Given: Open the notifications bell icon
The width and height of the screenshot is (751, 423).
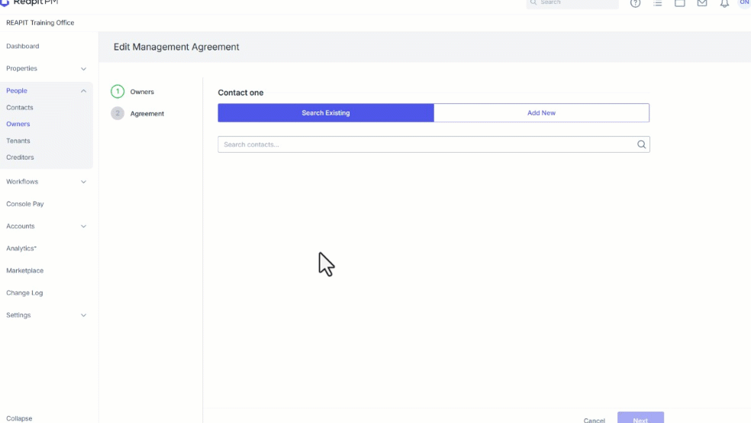Looking at the screenshot, I should point(724,3).
